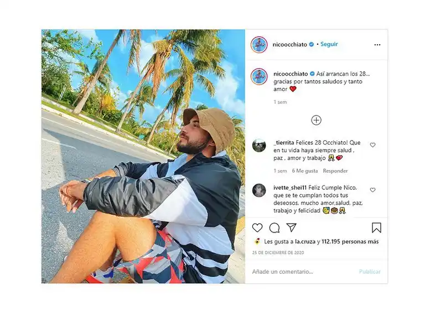This screenshot has width=425, height=318.
Task: Share the post via paper plane icon
Action: 292,227
